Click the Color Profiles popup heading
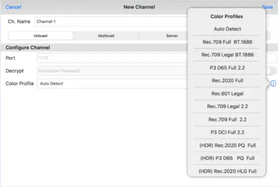 (226, 17)
